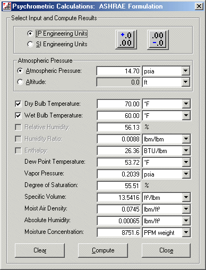This screenshot has width=206, height=270.
Task: Click the moisture concentration field showing 8751.6
Action: click(x=119, y=232)
